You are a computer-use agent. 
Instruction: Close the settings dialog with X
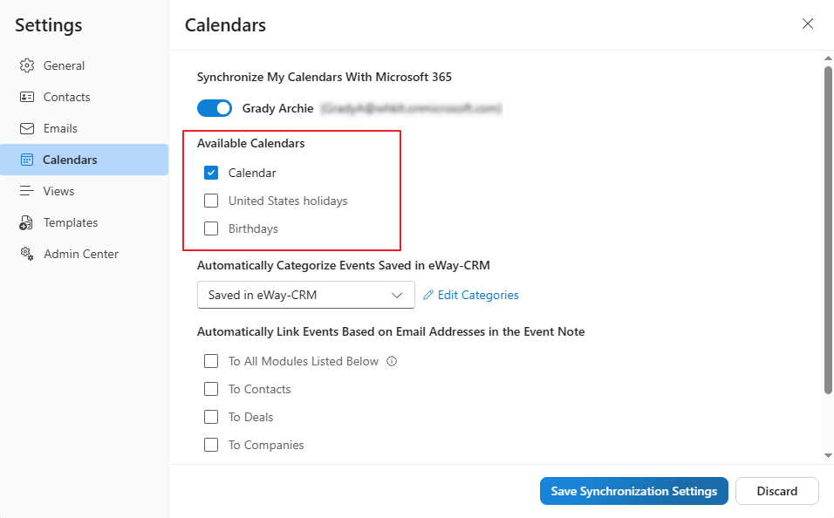(808, 24)
